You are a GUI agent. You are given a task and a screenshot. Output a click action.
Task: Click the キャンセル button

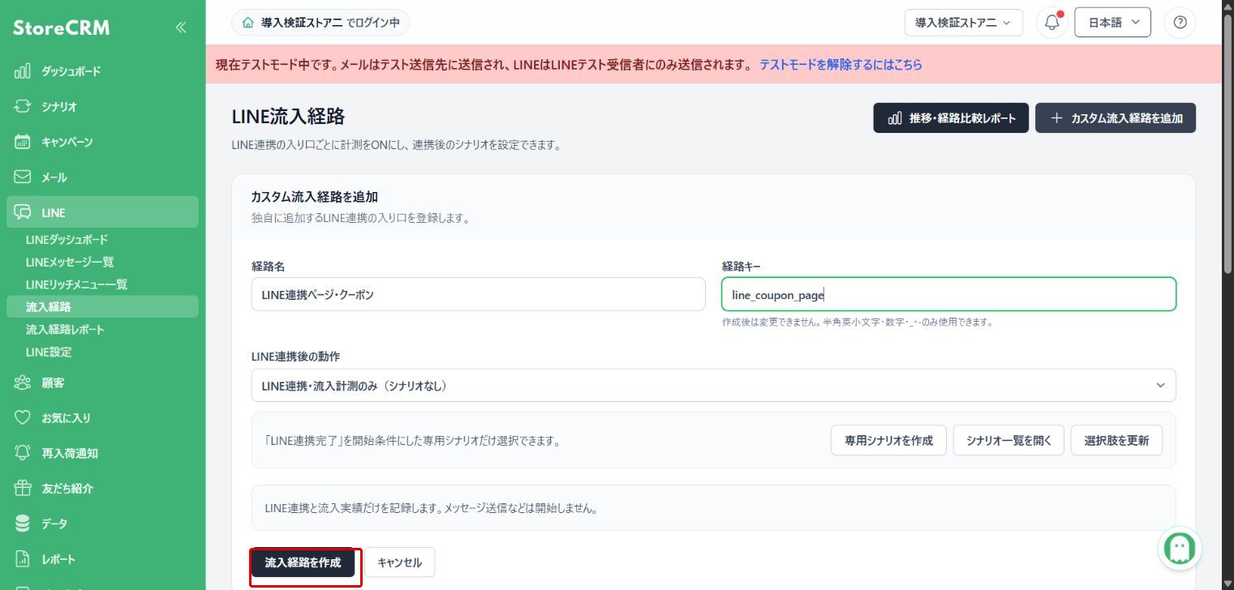coord(400,562)
